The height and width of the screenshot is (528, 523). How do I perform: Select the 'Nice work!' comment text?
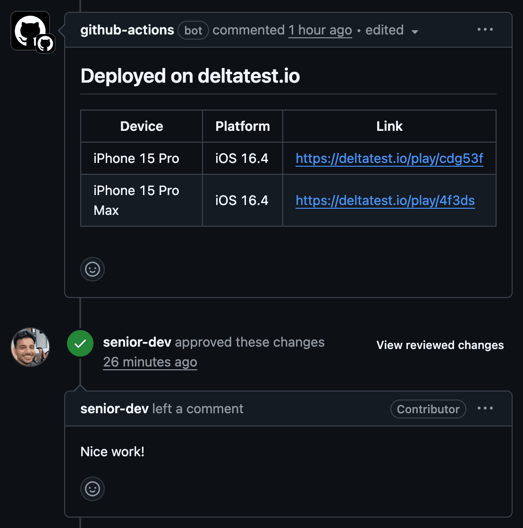112,452
